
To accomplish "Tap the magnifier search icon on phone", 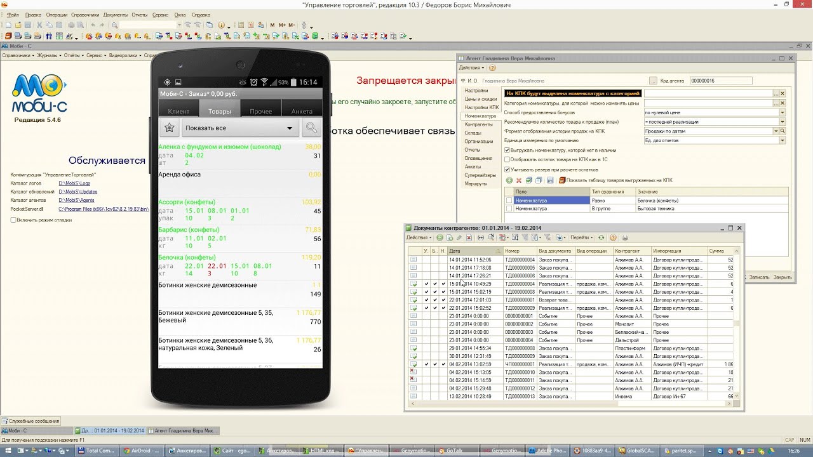I will point(311,128).
